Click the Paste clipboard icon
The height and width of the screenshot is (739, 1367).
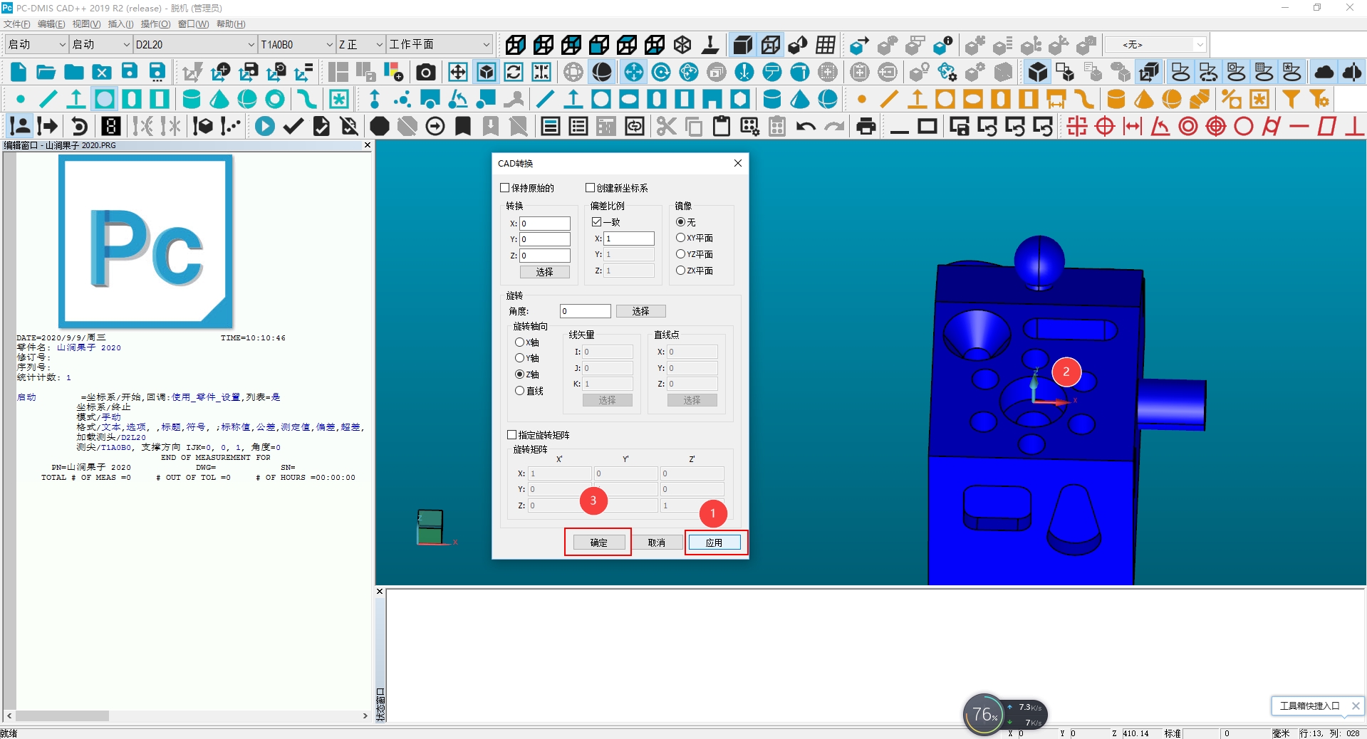coord(722,127)
